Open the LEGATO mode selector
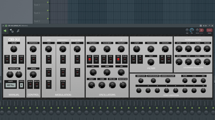This screenshot has width=215, height=120. [11, 85]
